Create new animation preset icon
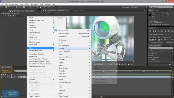 click(170, 65)
